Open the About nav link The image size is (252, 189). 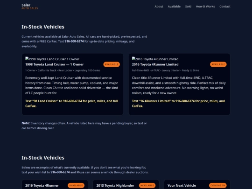coord(159,7)
